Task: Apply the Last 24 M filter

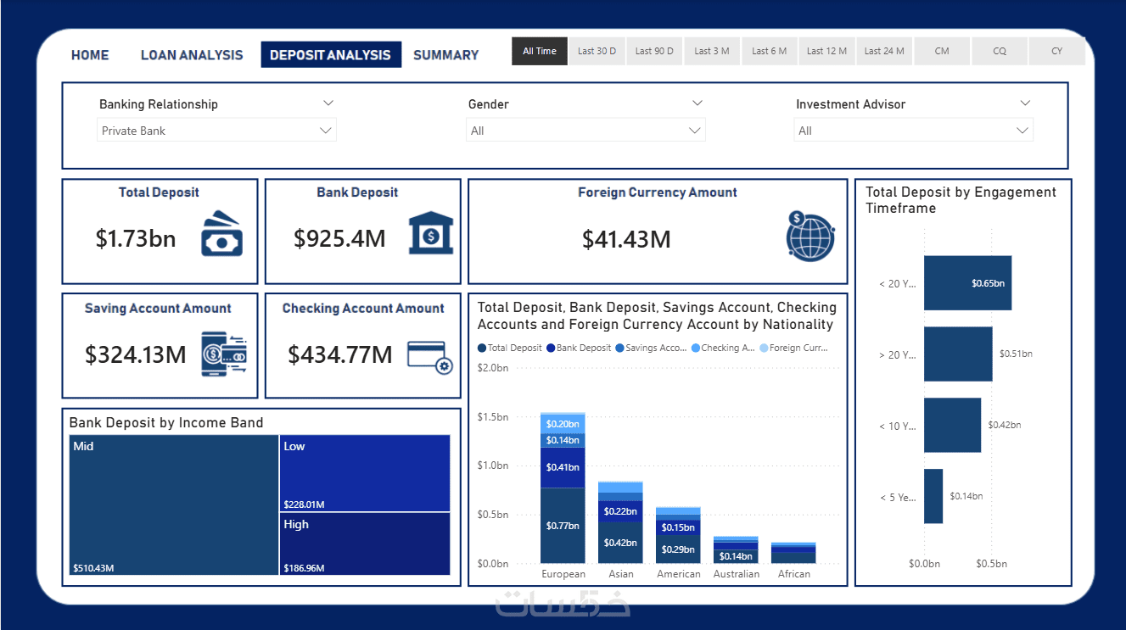Action: pos(885,51)
